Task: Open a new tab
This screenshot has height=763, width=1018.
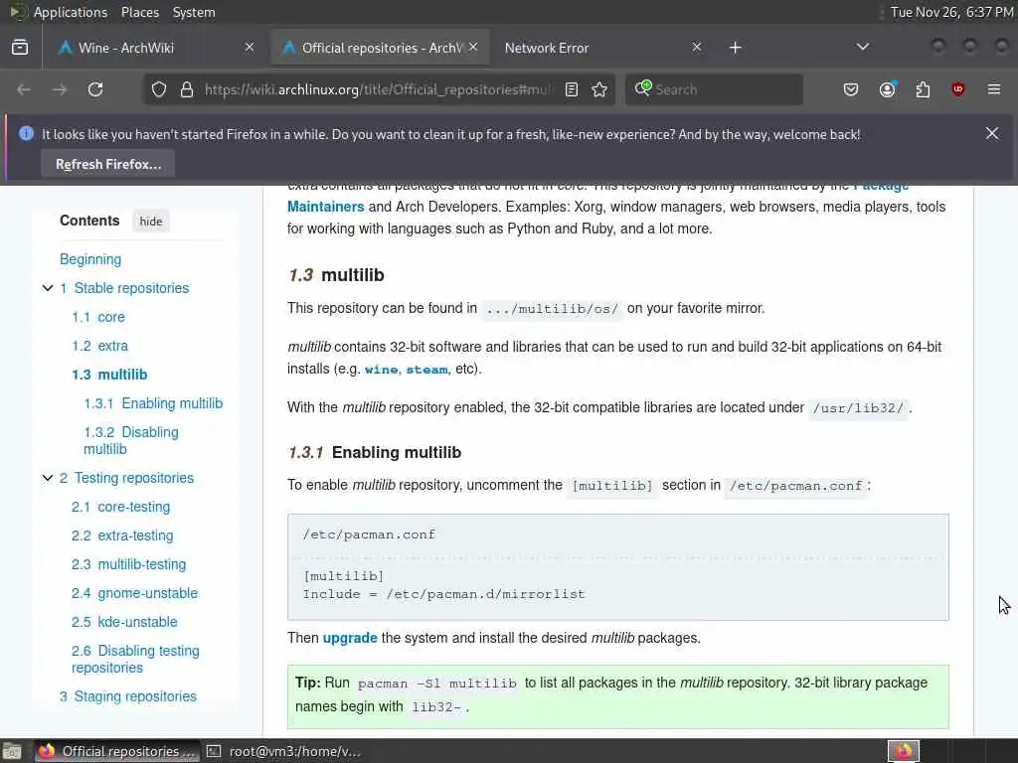Action: coord(735,48)
